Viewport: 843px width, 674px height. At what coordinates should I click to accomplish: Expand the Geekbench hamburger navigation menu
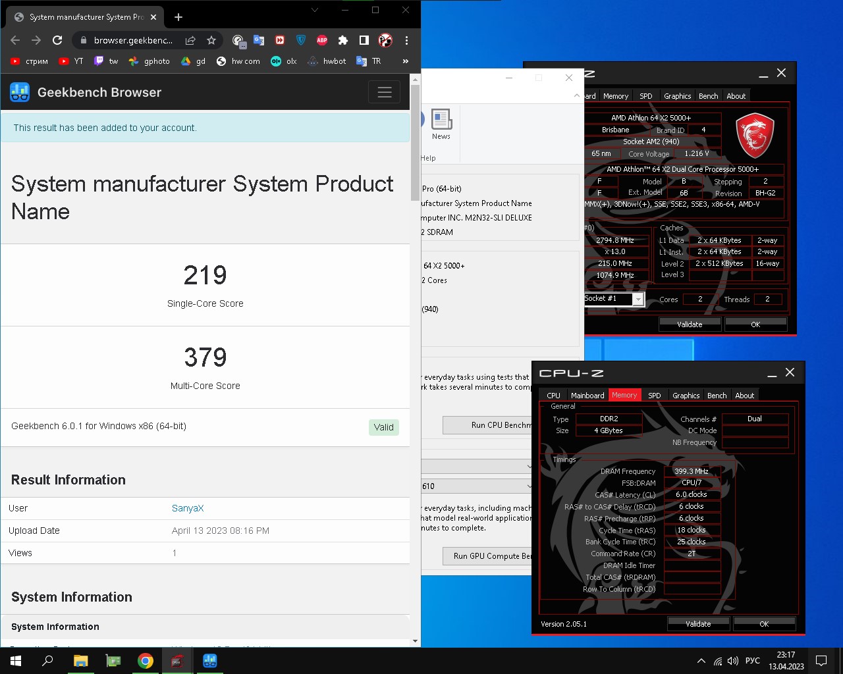coord(385,92)
